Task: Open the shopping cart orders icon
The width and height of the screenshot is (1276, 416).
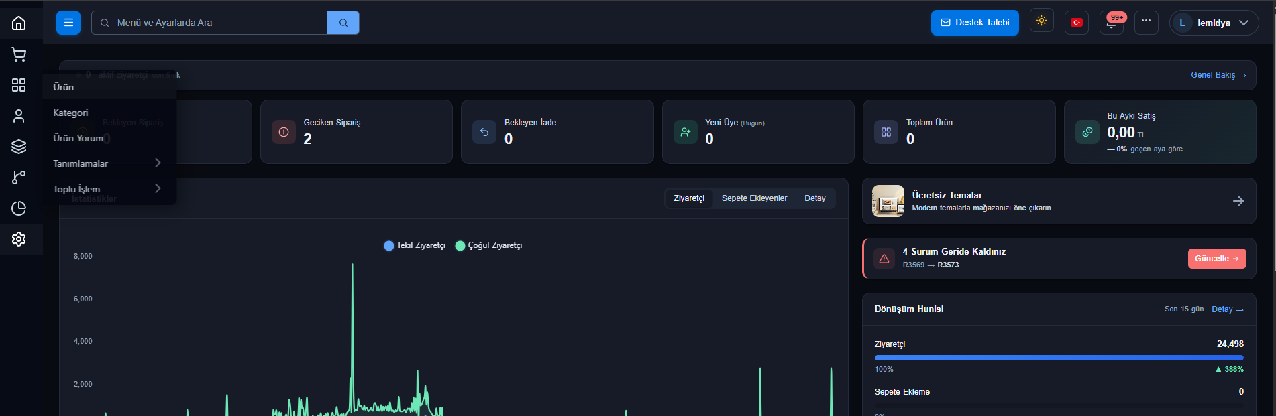Action: tap(19, 54)
